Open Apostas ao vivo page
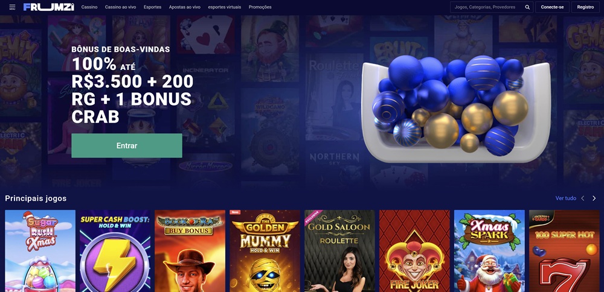This screenshot has width=604, height=292. pyautogui.click(x=184, y=7)
